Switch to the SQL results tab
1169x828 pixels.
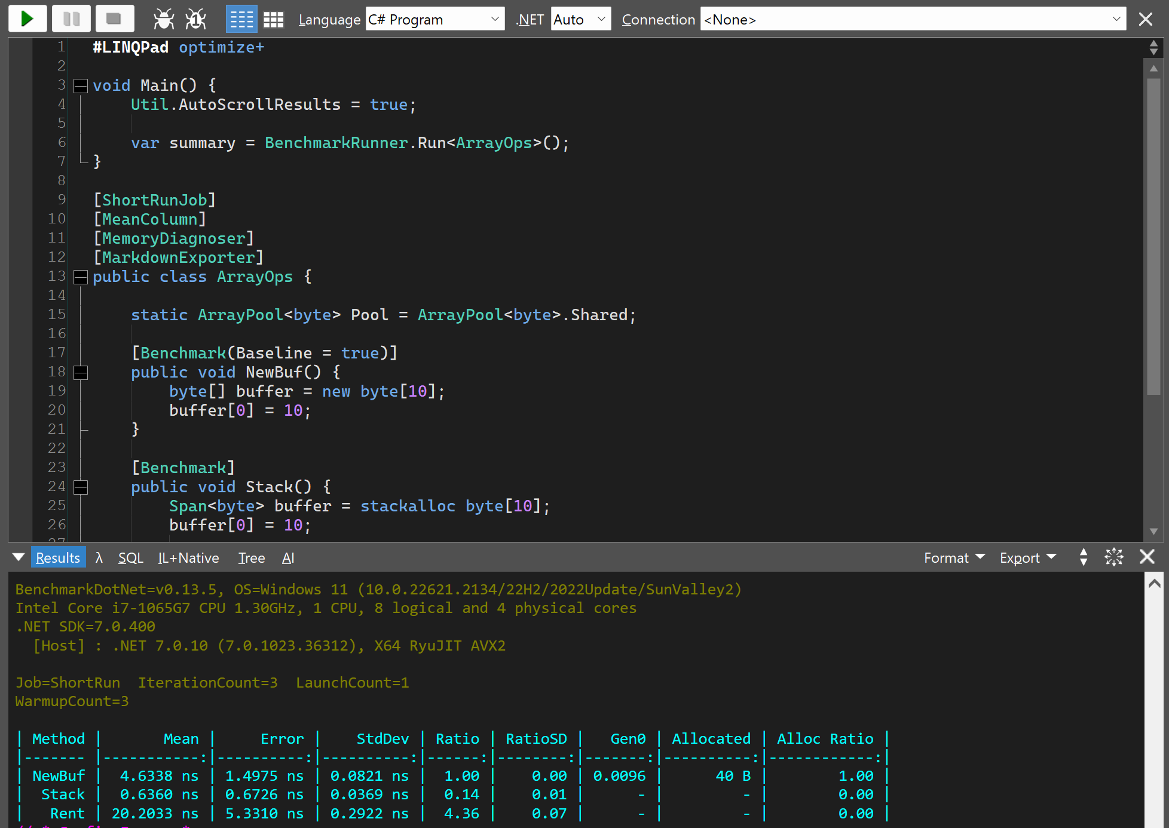(x=130, y=558)
